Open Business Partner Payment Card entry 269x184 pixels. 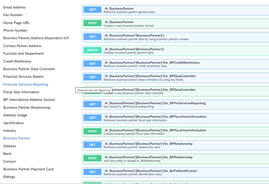click(x=28, y=169)
